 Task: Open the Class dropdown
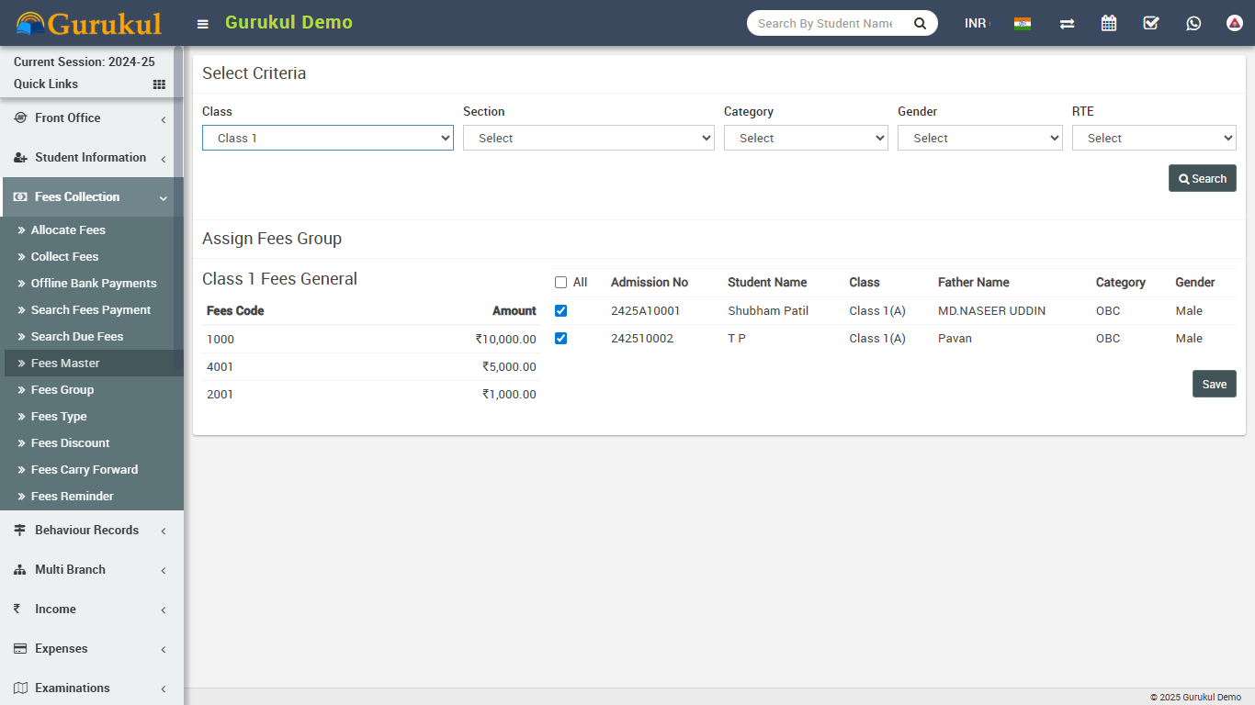tap(328, 138)
